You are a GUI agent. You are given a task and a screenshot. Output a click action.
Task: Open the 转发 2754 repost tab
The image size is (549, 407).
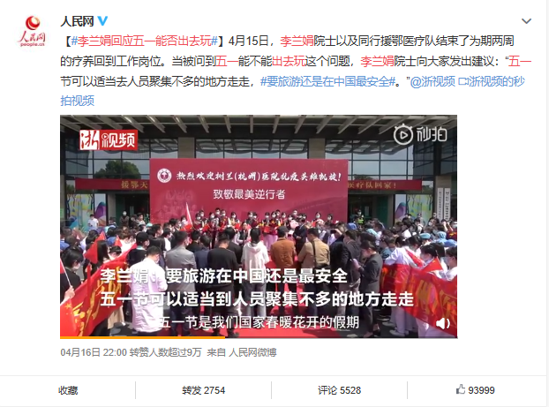[x=203, y=390]
